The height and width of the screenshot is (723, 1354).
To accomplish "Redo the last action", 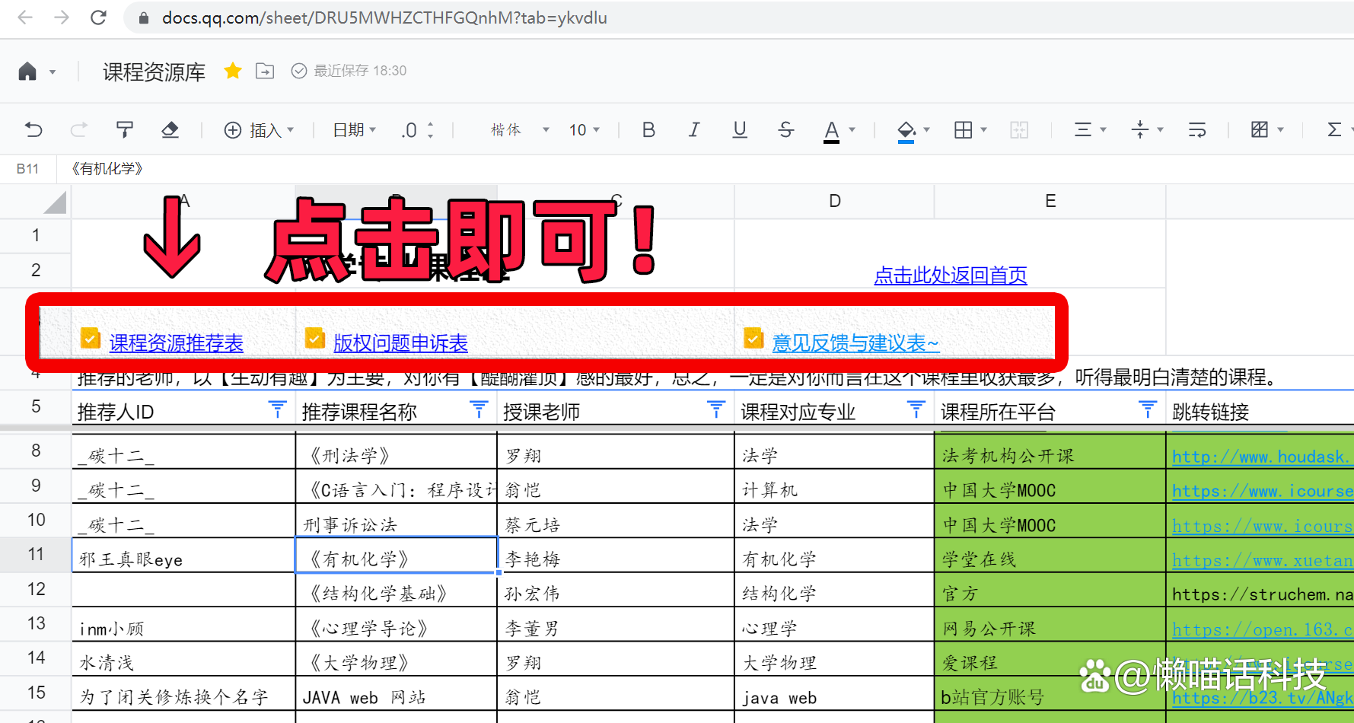I will click(x=78, y=130).
